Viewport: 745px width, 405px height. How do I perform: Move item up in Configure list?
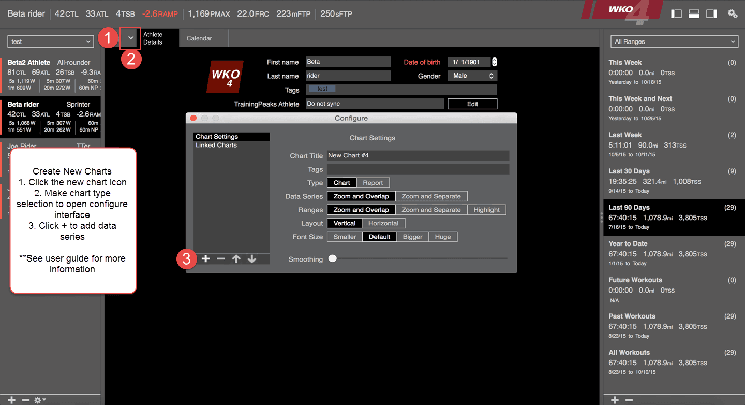click(x=236, y=259)
